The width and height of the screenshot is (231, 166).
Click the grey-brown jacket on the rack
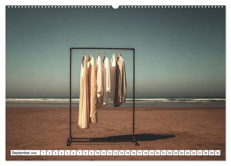(x=120, y=81)
